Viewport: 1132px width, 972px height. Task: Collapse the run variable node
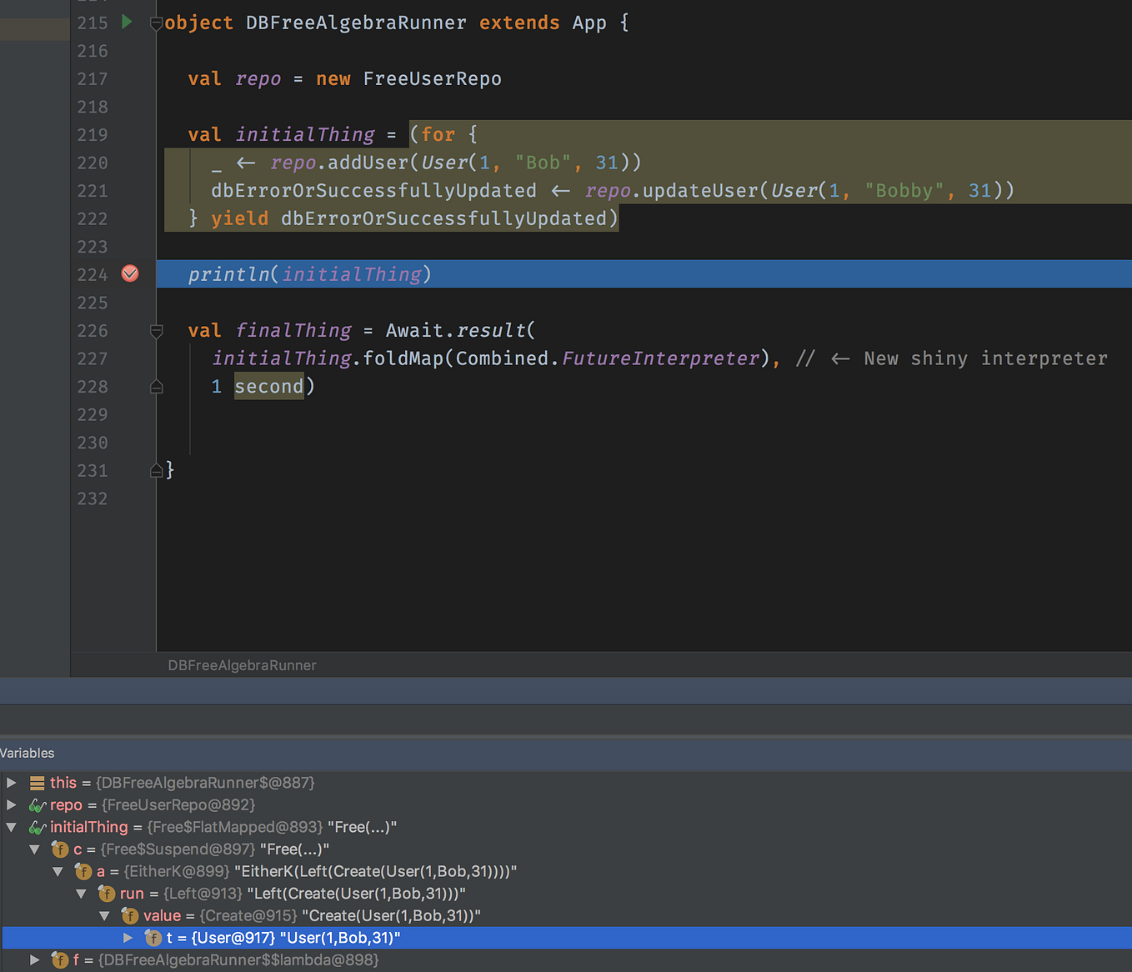point(81,893)
